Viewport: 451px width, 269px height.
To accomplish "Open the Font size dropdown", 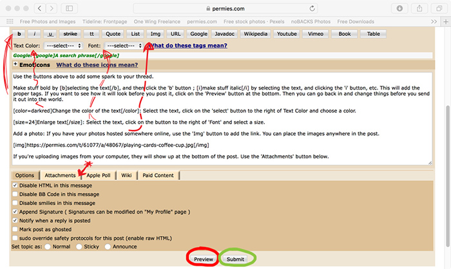I will (x=124, y=46).
